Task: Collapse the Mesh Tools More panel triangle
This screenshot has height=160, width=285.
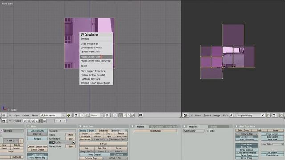Action: (x=236, y=126)
